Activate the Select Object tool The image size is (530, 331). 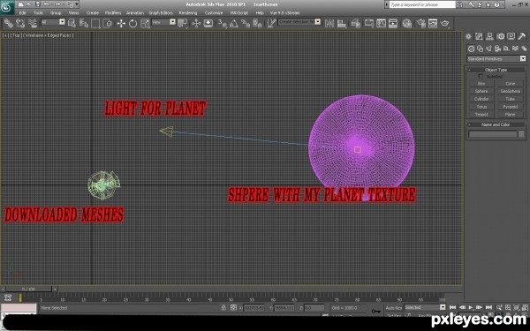click(x=72, y=23)
